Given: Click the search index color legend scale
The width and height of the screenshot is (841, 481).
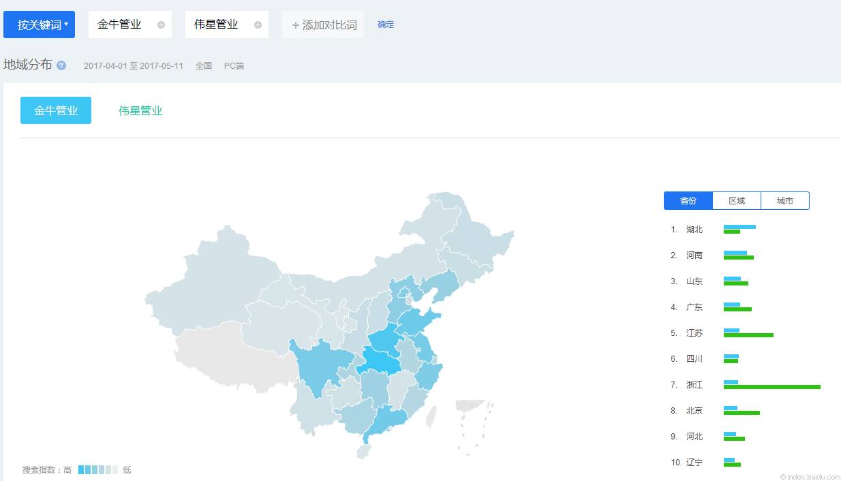Looking at the screenshot, I should click(98, 470).
